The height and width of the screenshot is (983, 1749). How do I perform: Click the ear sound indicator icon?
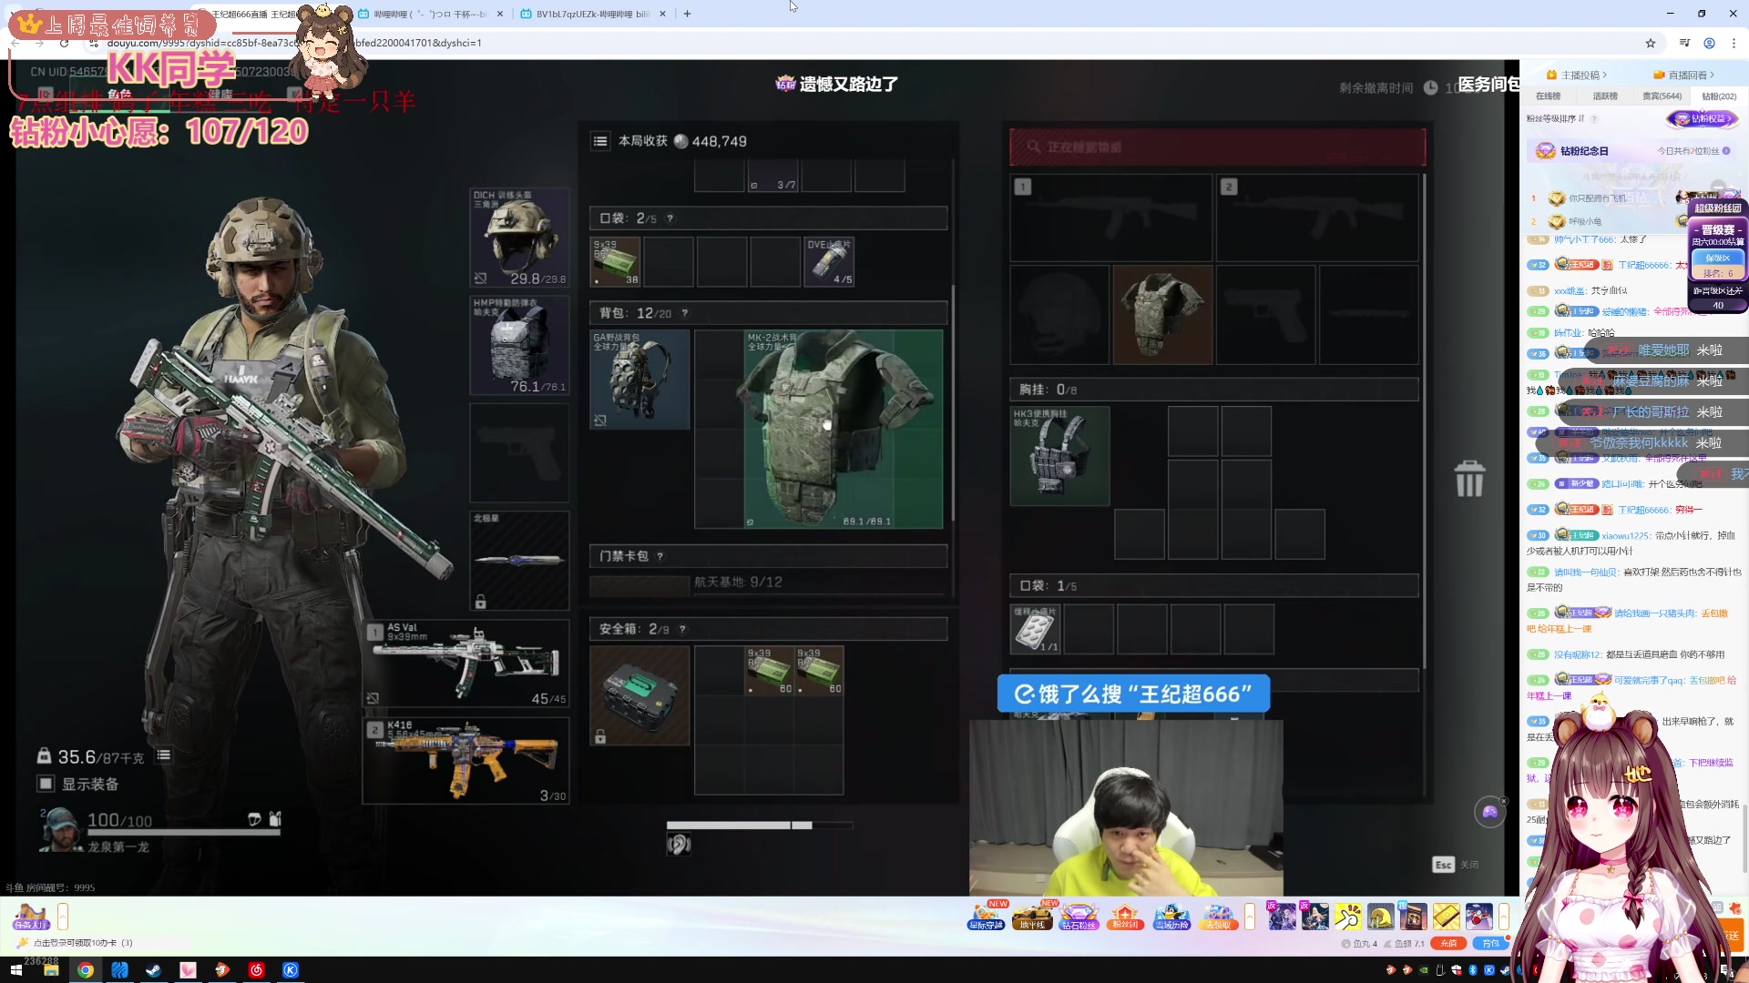(679, 845)
